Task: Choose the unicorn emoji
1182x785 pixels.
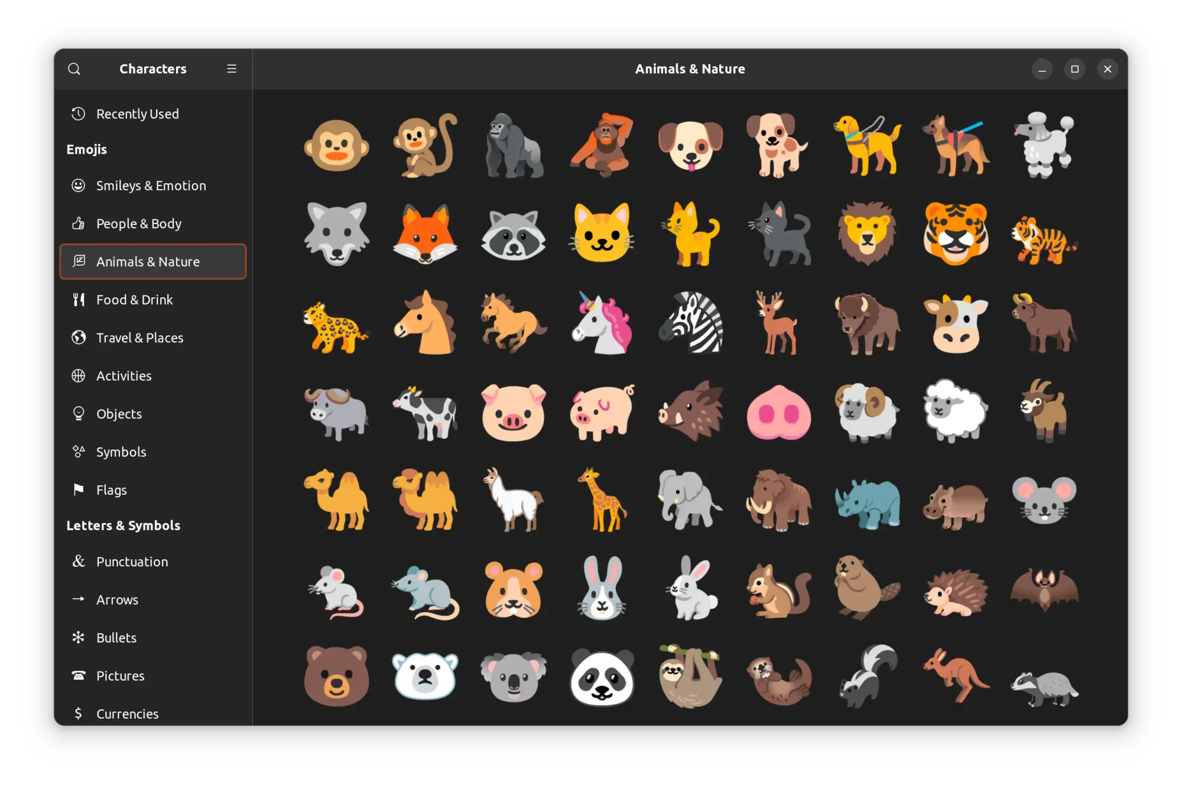Action: point(602,323)
